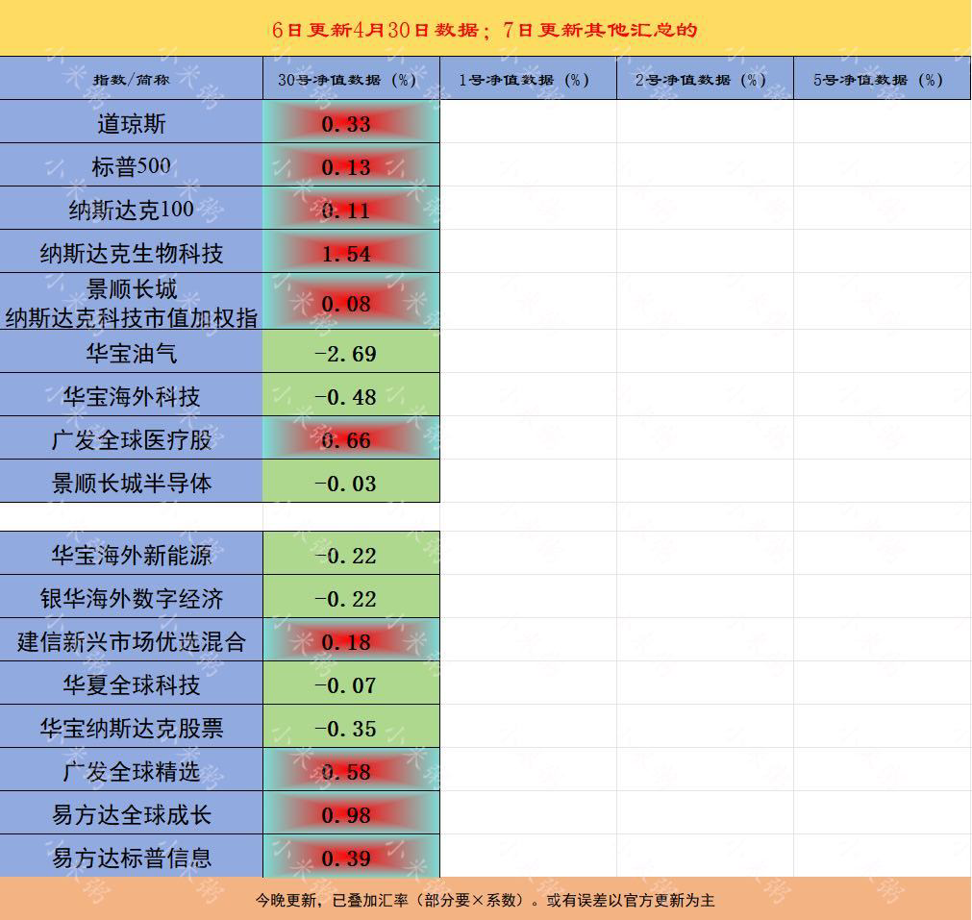This screenshot has height=920, width=972.
Task: Click the title text '6日更新4月30日数据'
Action: 375,30
